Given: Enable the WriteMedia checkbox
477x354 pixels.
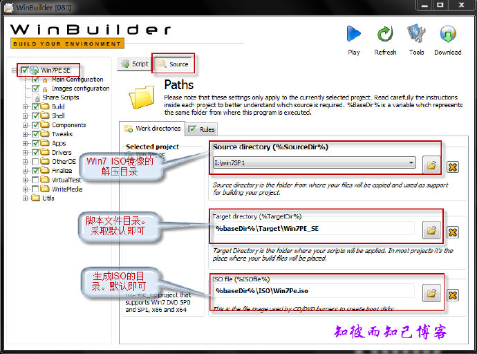Looking at the screenshot, I should tap(35, 189).
